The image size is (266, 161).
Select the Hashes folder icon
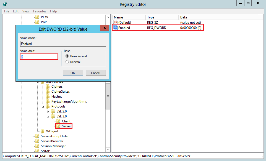click(48, 96)
